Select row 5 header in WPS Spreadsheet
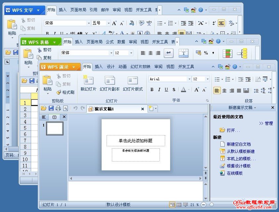This screenshot has width=279, height=212. 25,128
